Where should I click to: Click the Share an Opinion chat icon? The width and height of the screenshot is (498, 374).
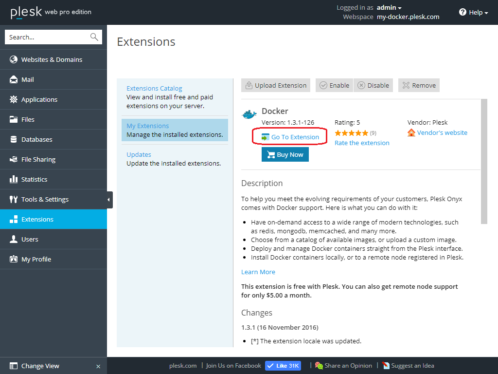319,366
